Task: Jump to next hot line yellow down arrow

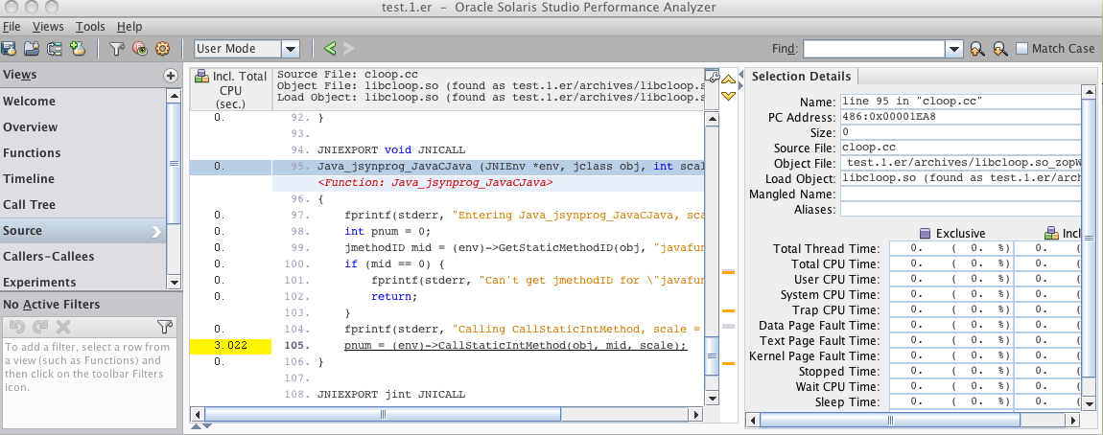Action: (x=729, y=95)
